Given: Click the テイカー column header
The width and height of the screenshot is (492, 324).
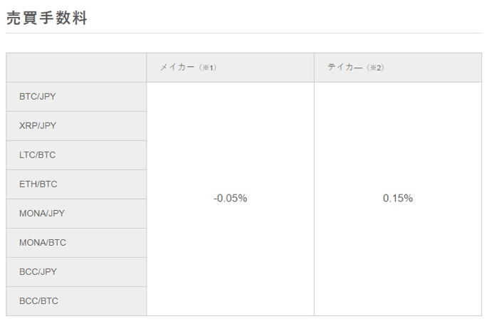Looking at the screenshot, I should click(x=398, y=68).
